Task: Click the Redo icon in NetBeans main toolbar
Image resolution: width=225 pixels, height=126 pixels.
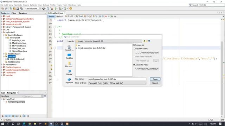Action: (6, 8)
